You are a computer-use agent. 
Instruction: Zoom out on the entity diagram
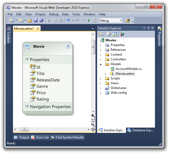(93, 125)
